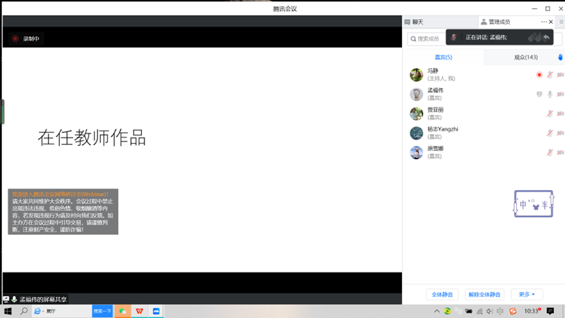Click the recording indicator next to 冯静
The width and height of the screenshot is (565, 318).
[x=539, y=75]
